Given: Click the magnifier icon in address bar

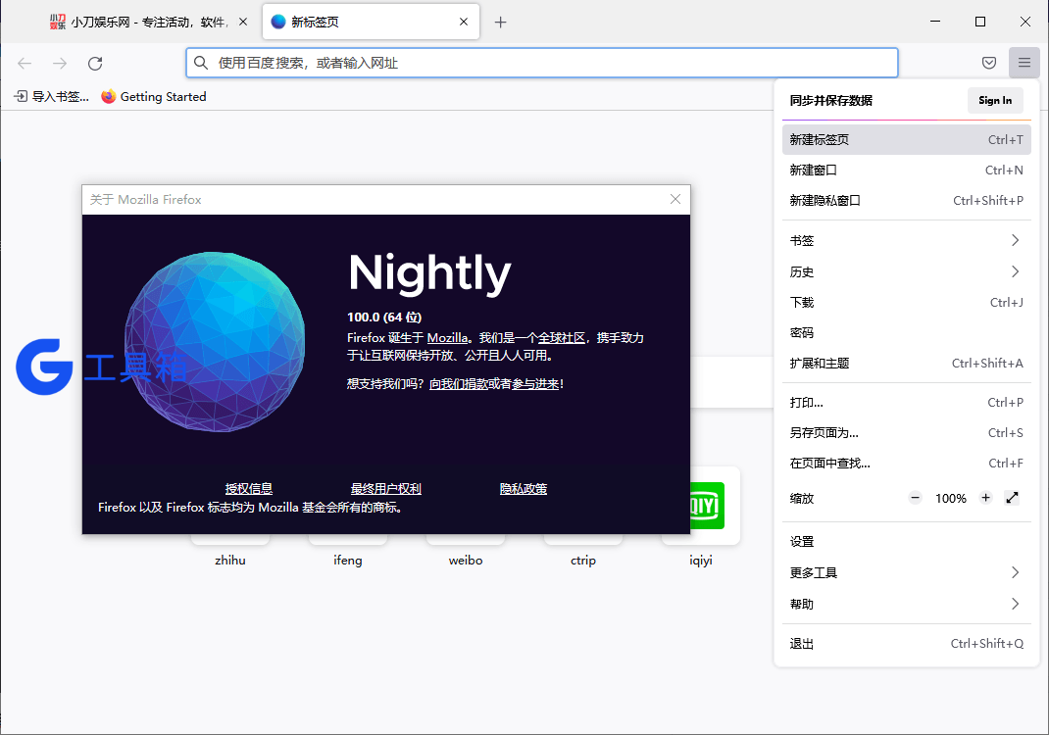Looking at the screenshot, I should (201, 63).
